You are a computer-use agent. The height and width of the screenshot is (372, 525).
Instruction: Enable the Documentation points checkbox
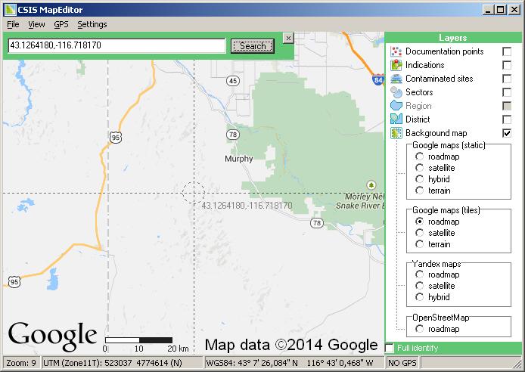507,51
